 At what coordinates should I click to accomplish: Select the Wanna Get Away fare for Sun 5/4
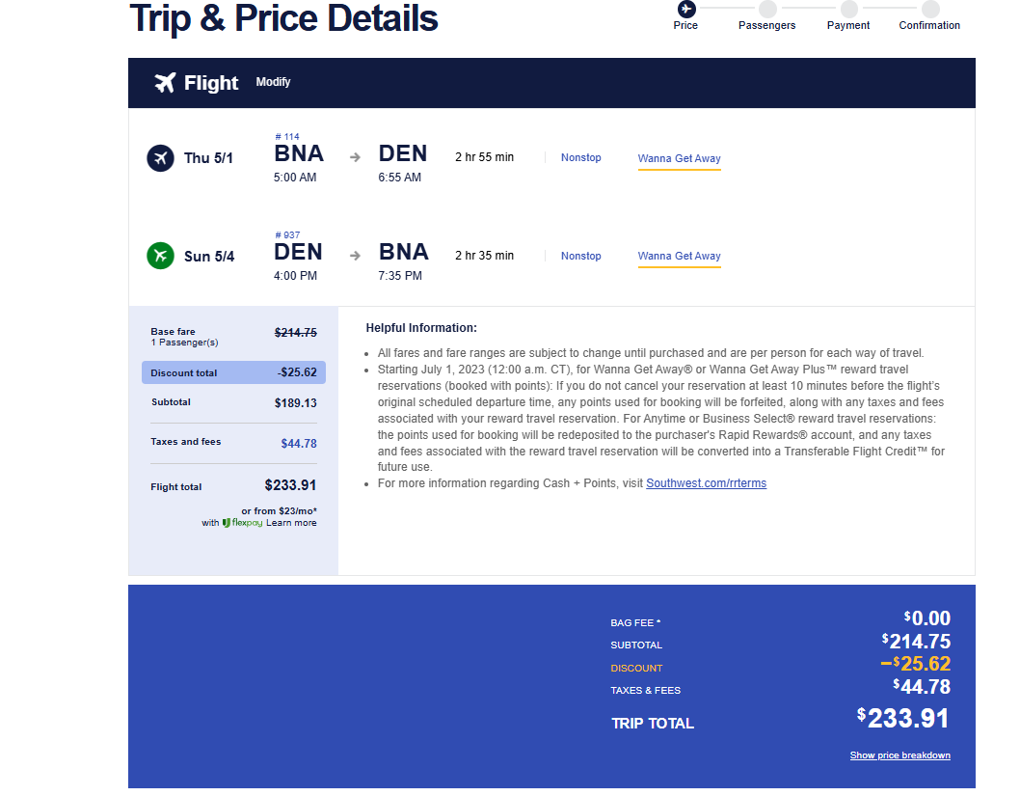click(x=679, y=256)
